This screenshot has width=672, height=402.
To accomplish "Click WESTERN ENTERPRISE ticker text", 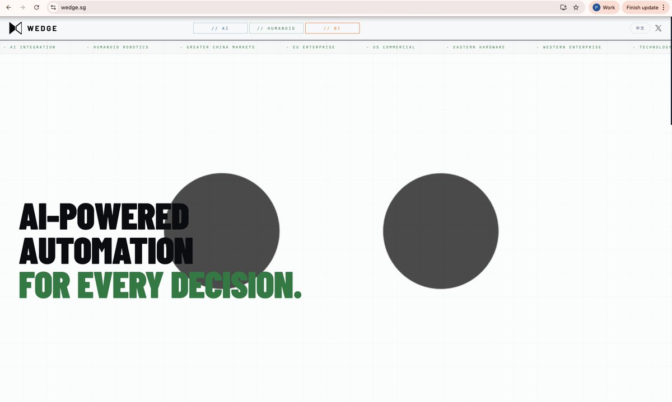I will (x=572, y=47).
